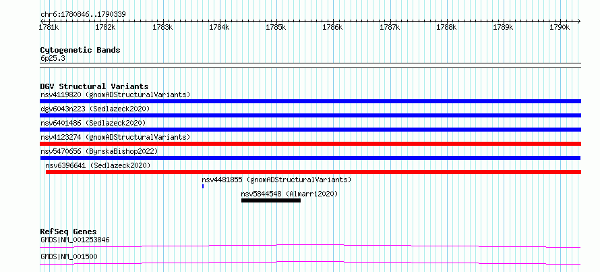Screen dimensions: 600x272
Task: Click the 1784k ruler tick
Action: pyautogui.click(x=219, y=28)
